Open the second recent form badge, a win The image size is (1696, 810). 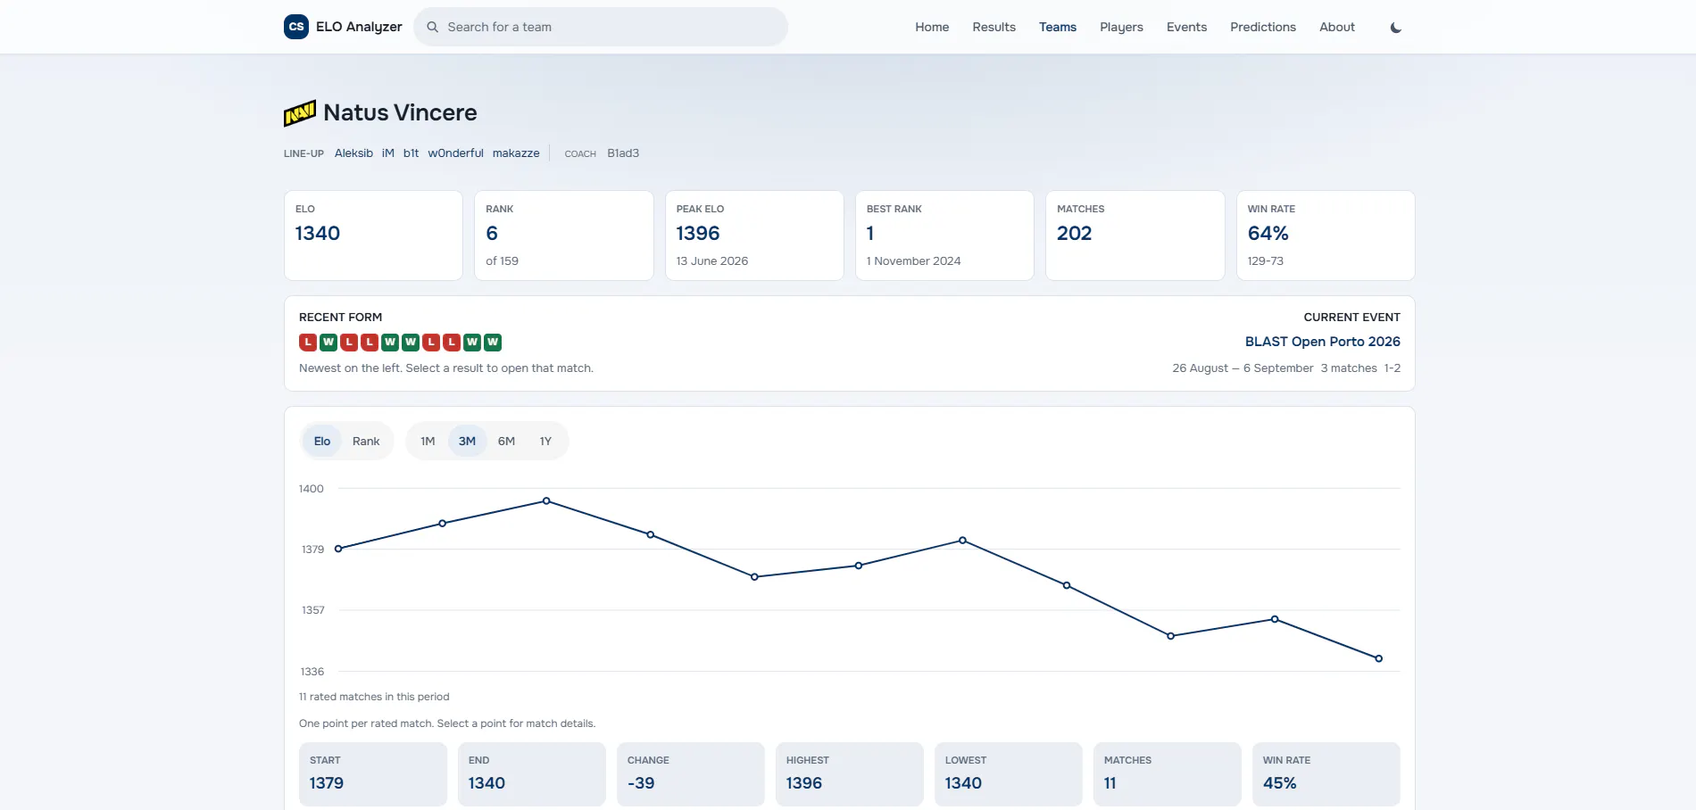click(x=328, y=342)
